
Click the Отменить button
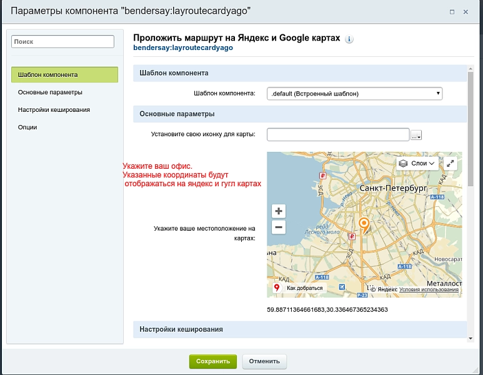coord(264,361)
